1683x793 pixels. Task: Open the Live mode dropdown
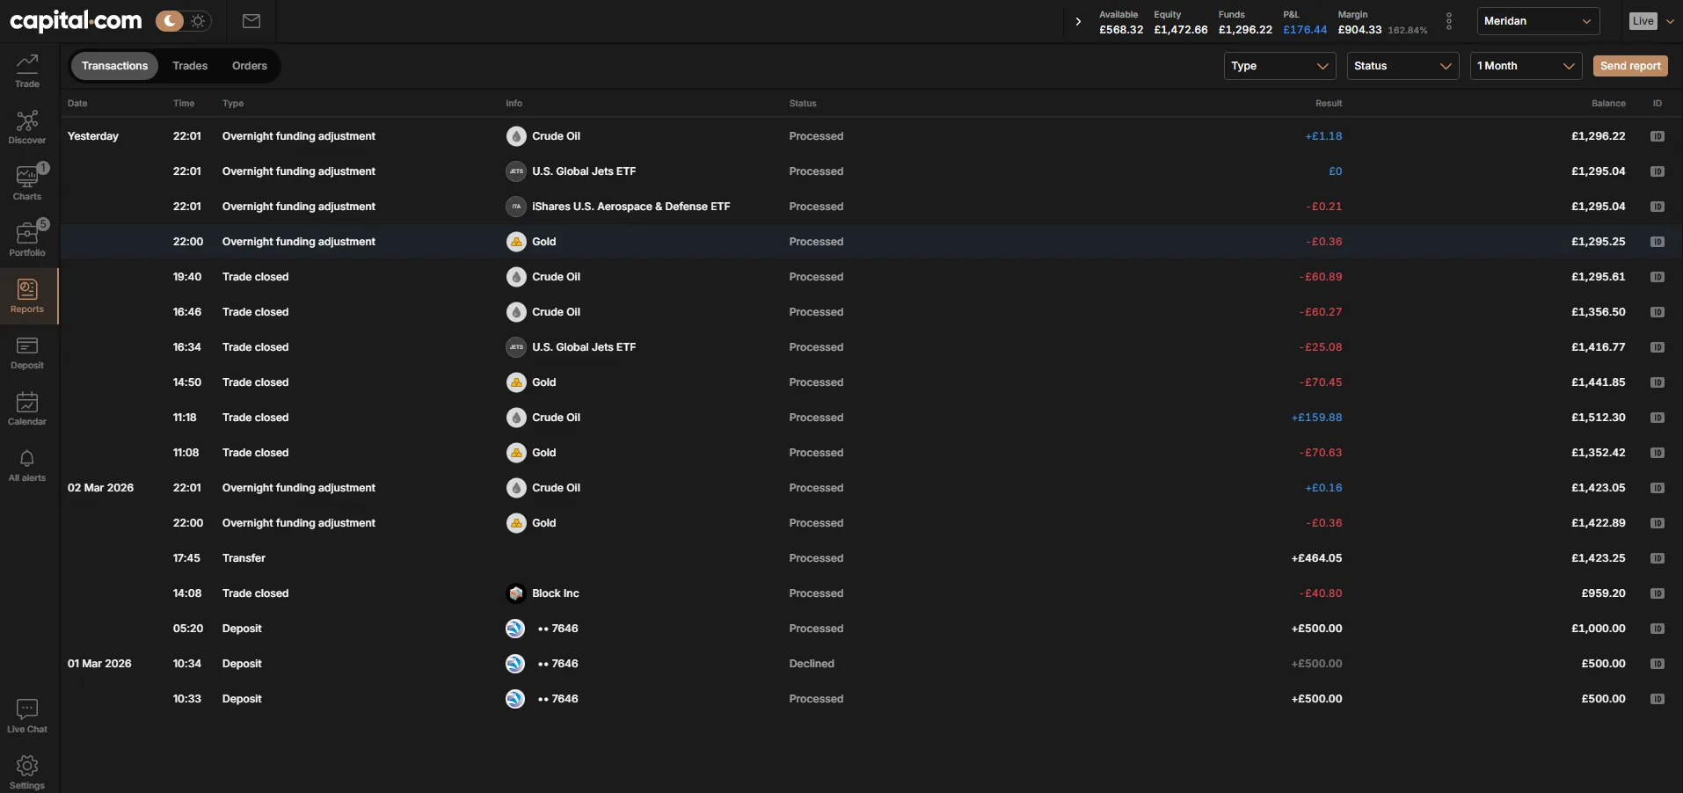(x=1650, y=21)
